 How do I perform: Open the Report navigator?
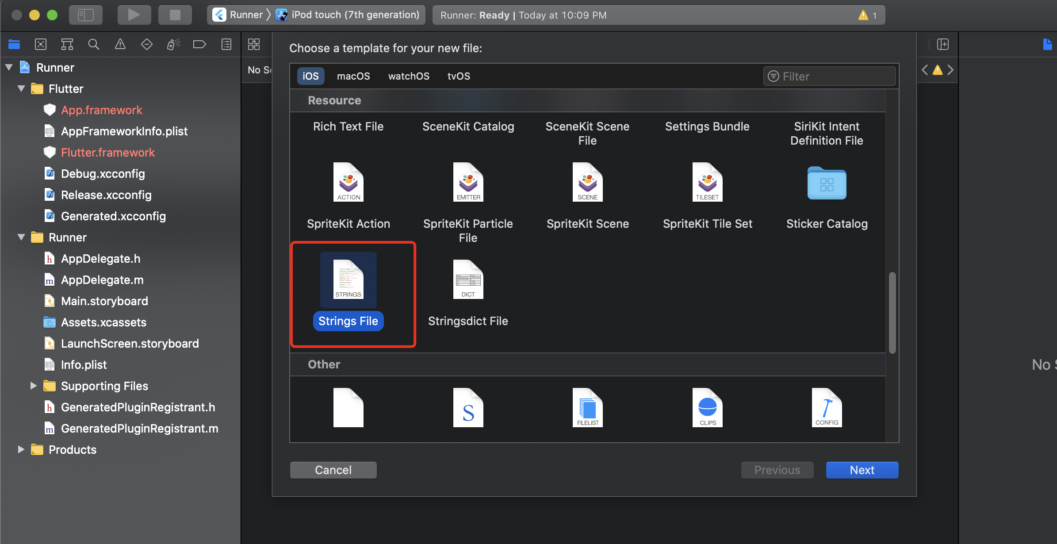[226, 44]
